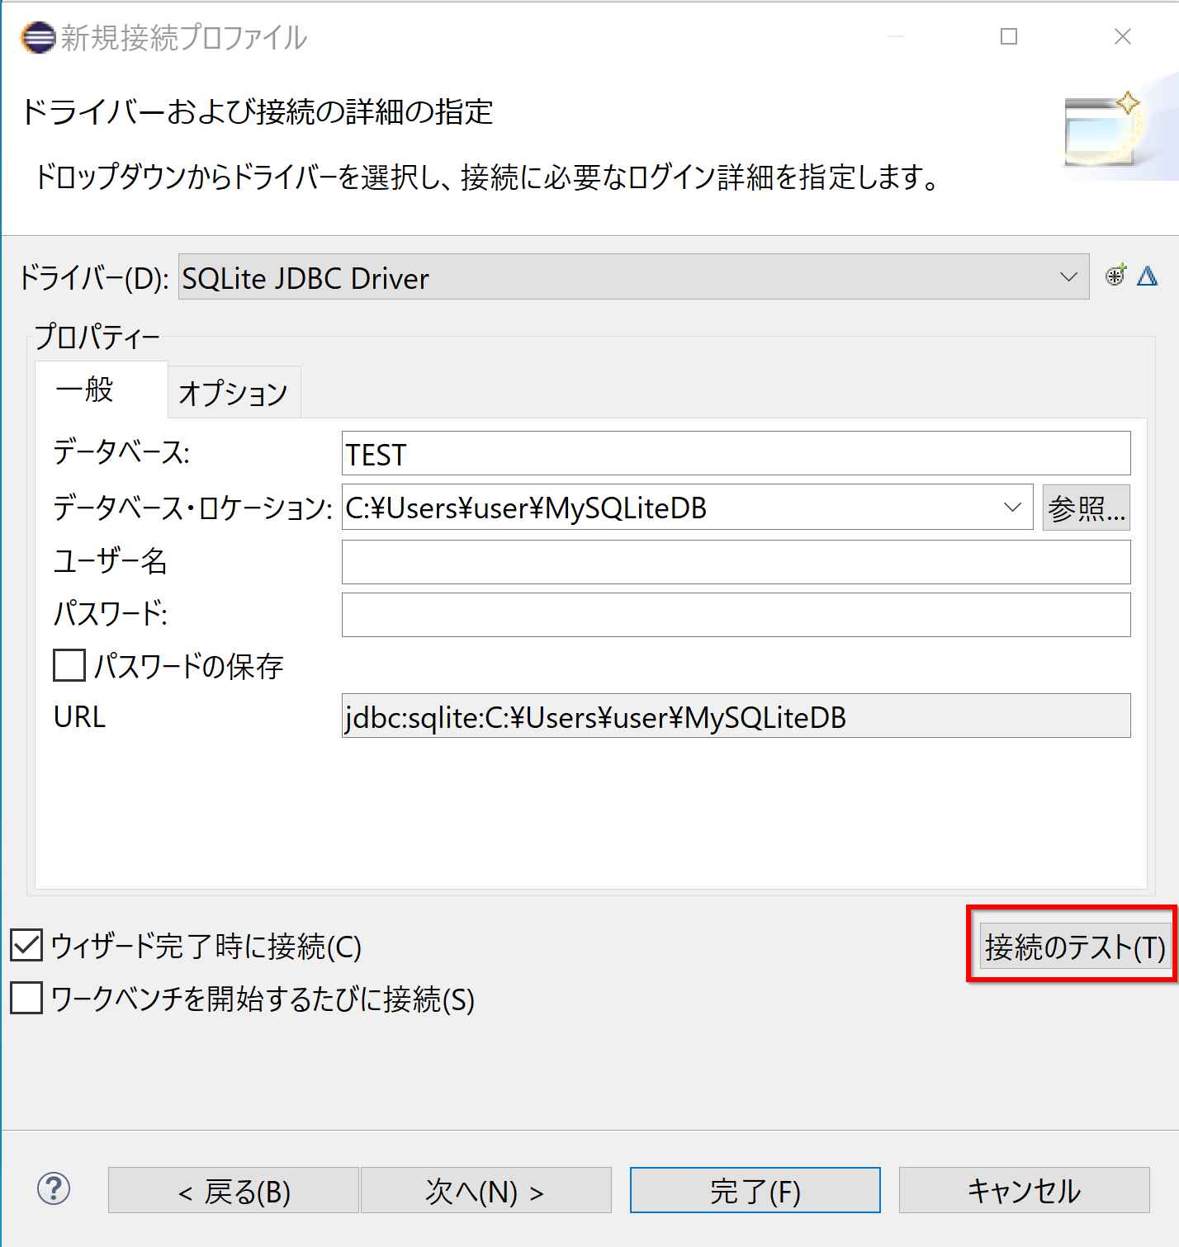Image resolution: width=1179 pixels, height=1247 pixels.
Task: Click the URL field with jdbc:sqlite path
Action: (736, 716)
